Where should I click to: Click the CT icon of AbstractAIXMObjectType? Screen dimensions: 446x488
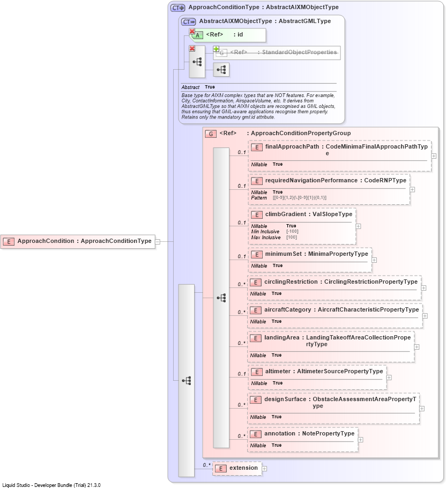(x=189, y=22)
